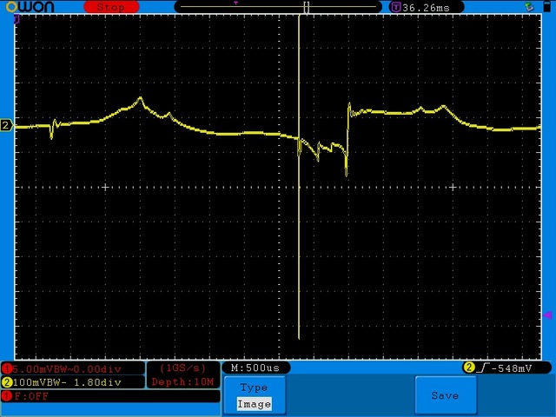Click the yellow channel 2 ground marker

click(x=6, y=126)
